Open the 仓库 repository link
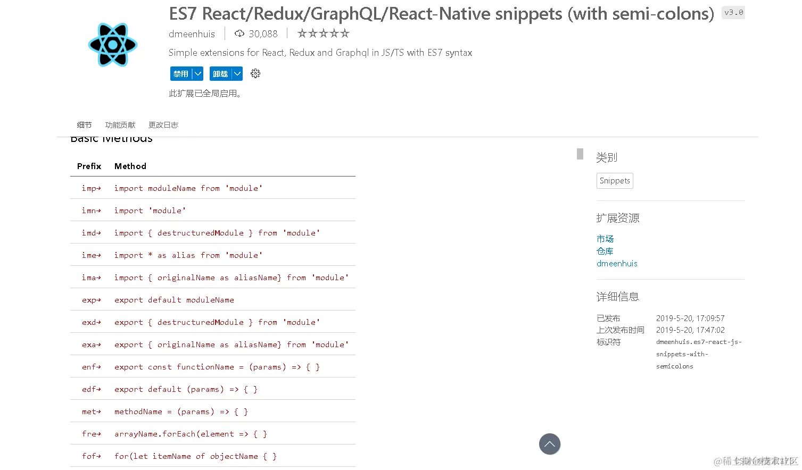This screenshot has height=470, width=802. (x=605, y=251)
